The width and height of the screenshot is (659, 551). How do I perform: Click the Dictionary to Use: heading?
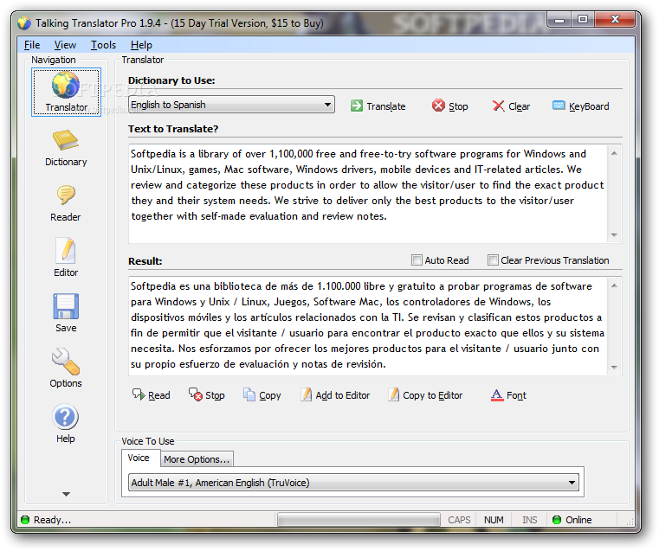click(171, 80)
